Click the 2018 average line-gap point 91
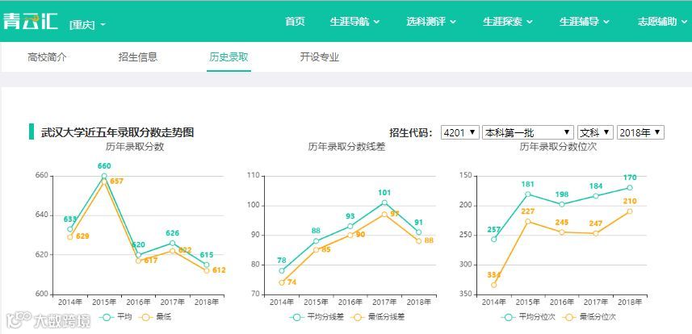 point(418,232)
